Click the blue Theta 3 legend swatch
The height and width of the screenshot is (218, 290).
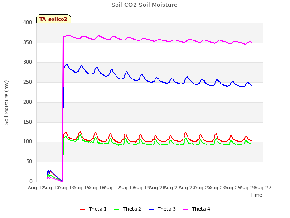coord(151,210)
